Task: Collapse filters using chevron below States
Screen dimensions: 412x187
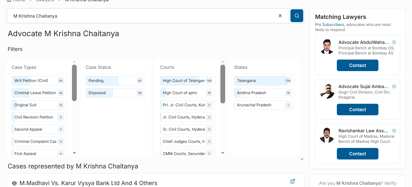Action: 302,159
